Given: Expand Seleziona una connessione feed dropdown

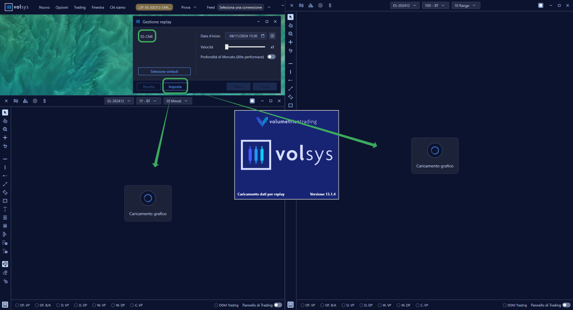Looking at the screenshot, I should (x=269, y=7).
